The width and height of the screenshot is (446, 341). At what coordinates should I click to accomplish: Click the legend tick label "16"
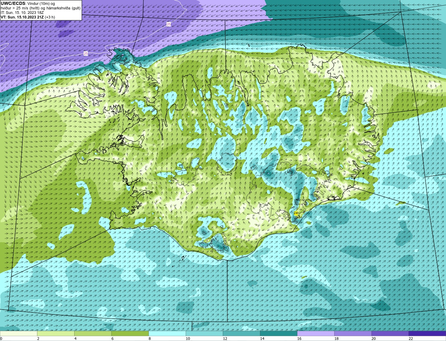click(x=299, y=339)
